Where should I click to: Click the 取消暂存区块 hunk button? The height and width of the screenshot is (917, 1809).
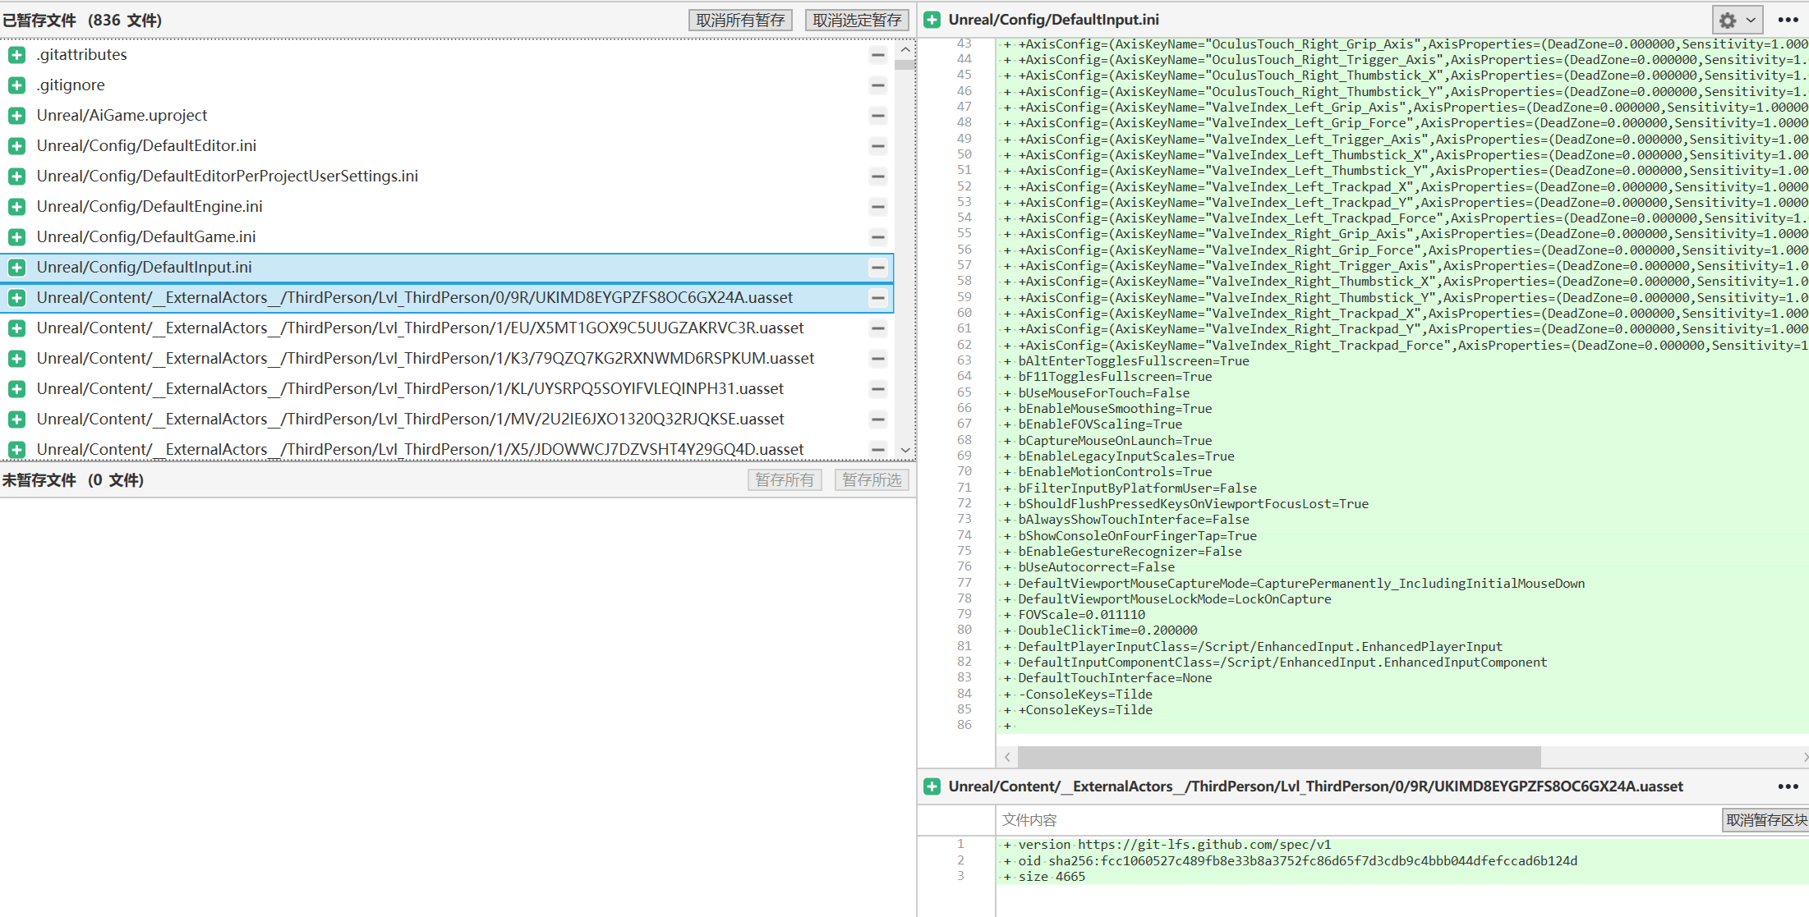point(1765,820)
